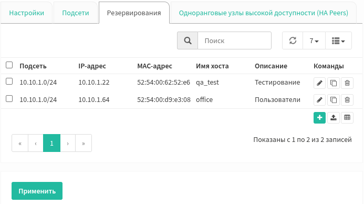Check the qa_test row checkbox
Viewport: 364px width, 204px height.
[x=9, y=81]
